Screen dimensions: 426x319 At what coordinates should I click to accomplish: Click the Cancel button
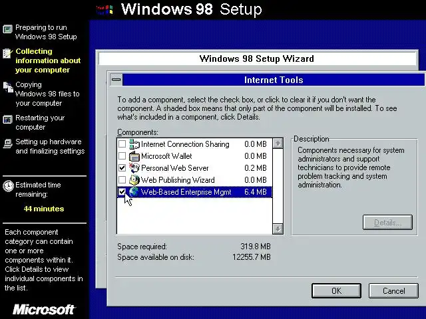(x=393, y=291)
